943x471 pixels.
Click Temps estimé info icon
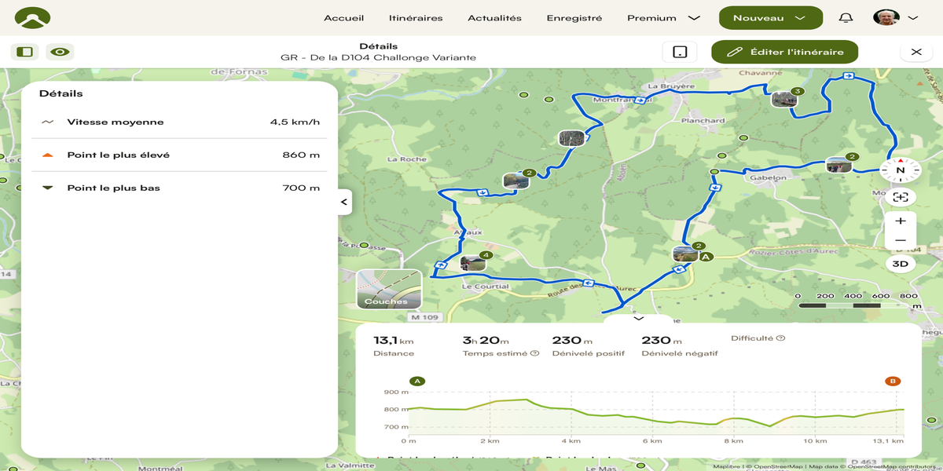click(535, 353)
